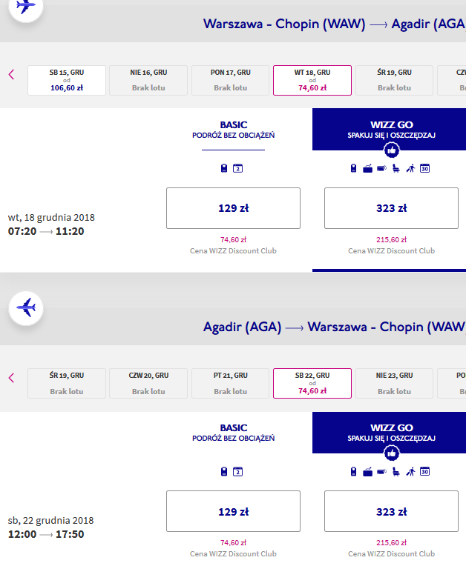Click outbound flight time 07:20 to 11:20
This screenshot has width=466, height=566.
[46, 231]
